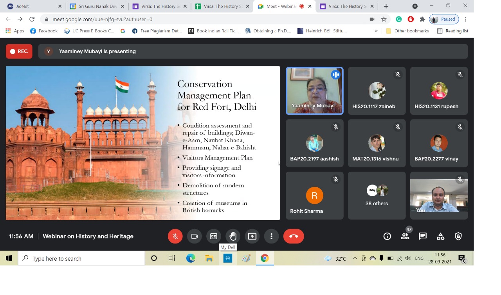501x295 pixels.
Task: Raise hand in the meeting
Action: point(233,236)
